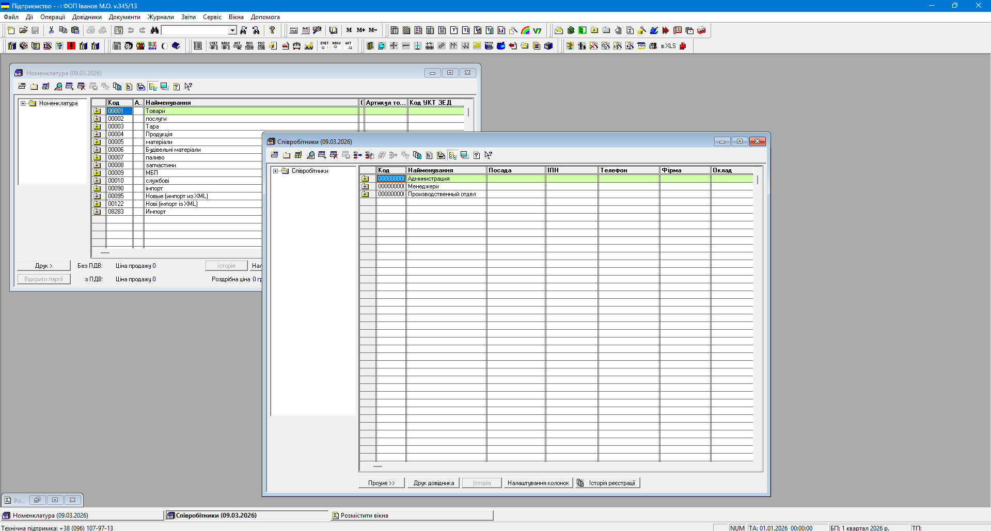Toggle hierarchical list view in Співробітники toolbar
The width and height of the screenshot is (991, 531).
[x=453, y=155]
